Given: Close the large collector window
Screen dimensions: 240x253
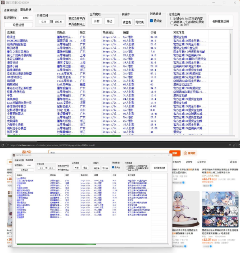Looking at the screenshot, I should (235, 2).
